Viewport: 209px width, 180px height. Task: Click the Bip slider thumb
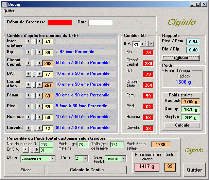pos(34,52)
